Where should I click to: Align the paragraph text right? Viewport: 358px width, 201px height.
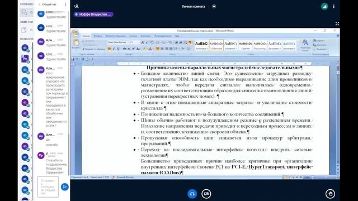pos(167,49)
